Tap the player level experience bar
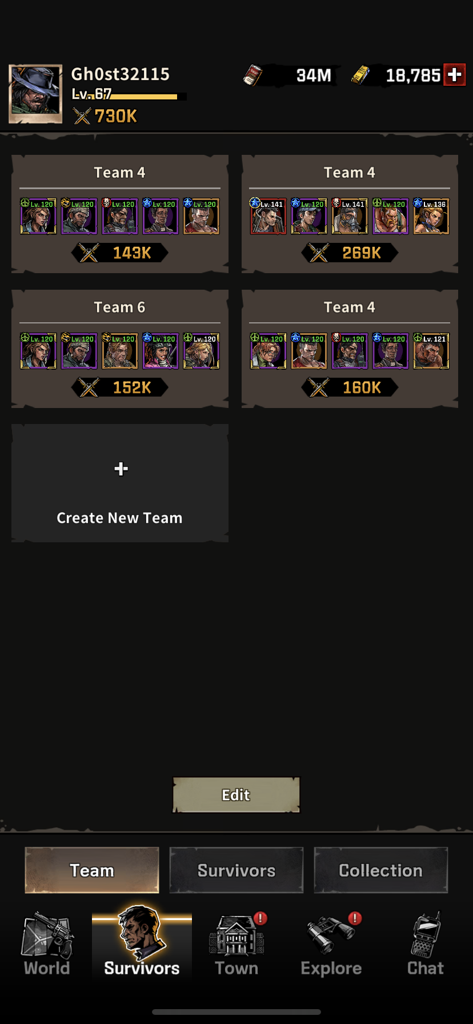Viewport: 473px width, 1024px height. click(x=129, y=95)
